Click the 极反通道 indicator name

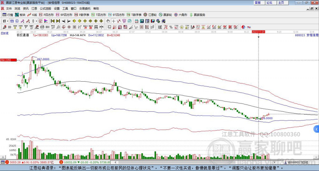point(23,35)
